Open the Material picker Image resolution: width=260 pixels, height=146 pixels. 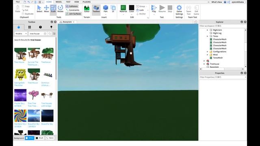[x=123, y=9]
